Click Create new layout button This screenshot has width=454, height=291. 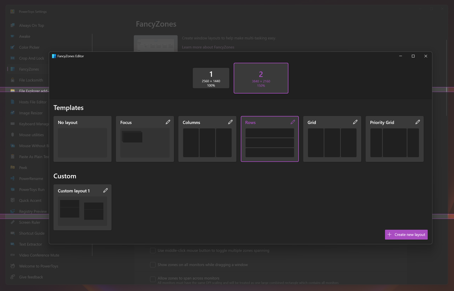[x=406, y=234]
